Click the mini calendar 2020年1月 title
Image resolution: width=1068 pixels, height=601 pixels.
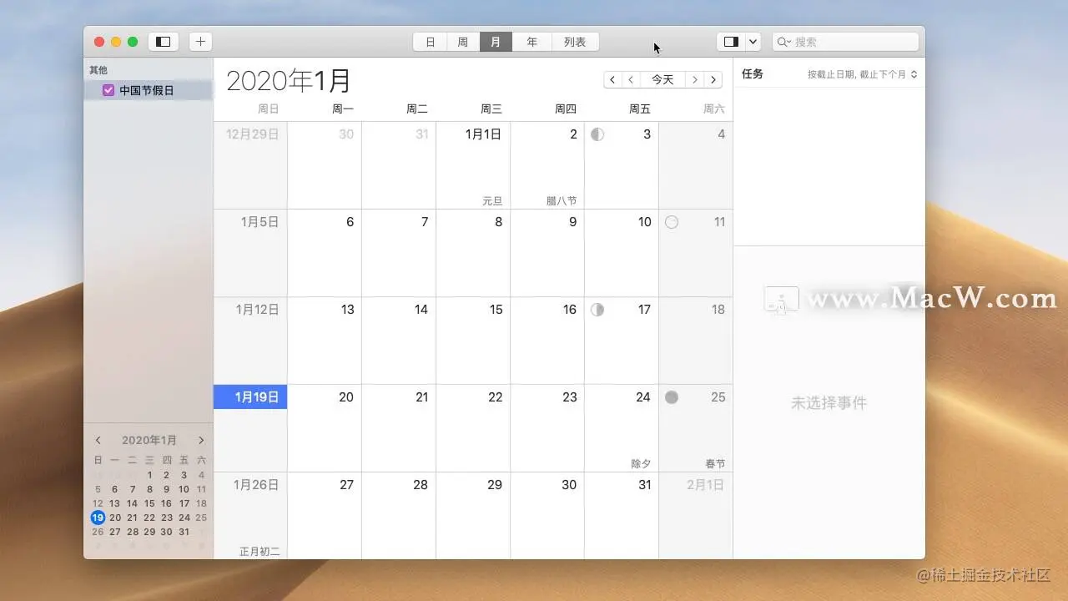[x=149, y=440]
